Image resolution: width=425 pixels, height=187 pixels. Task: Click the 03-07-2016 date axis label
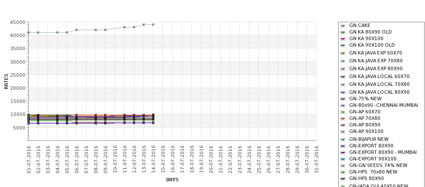coord(48,160)
